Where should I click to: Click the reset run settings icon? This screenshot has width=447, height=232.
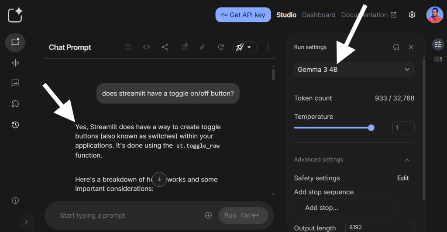(x=396, y=47)
